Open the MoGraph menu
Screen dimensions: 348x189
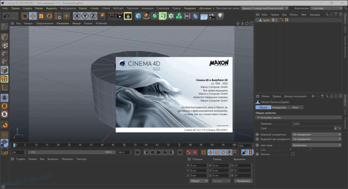tap(118, 8)
